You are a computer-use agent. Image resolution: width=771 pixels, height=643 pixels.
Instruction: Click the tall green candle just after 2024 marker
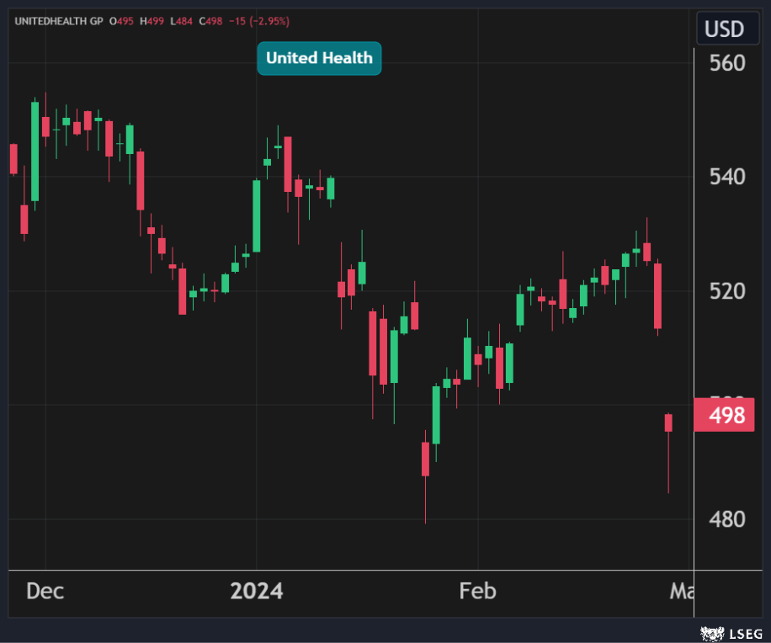coord(257,215)
